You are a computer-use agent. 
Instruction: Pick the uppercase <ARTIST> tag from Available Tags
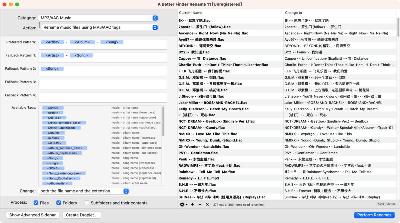coord(54,118)
